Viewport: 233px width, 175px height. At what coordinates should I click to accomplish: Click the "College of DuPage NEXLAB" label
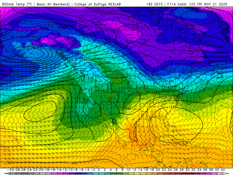[x=98, y=4]
